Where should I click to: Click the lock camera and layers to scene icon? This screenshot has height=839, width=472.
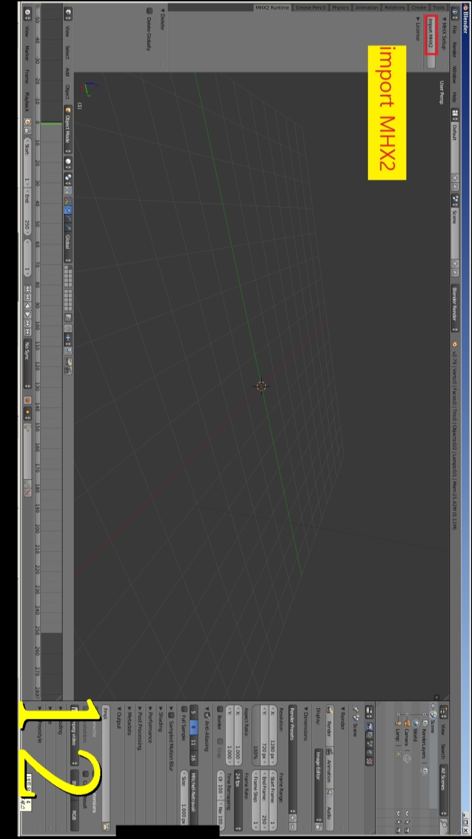[x=68, y=318]
